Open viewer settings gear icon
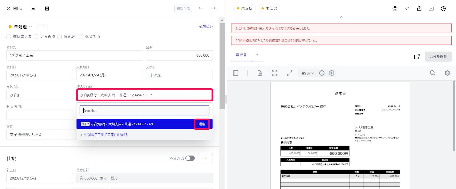The height and width of the screenshot is (189, 456). click(447, 73)
